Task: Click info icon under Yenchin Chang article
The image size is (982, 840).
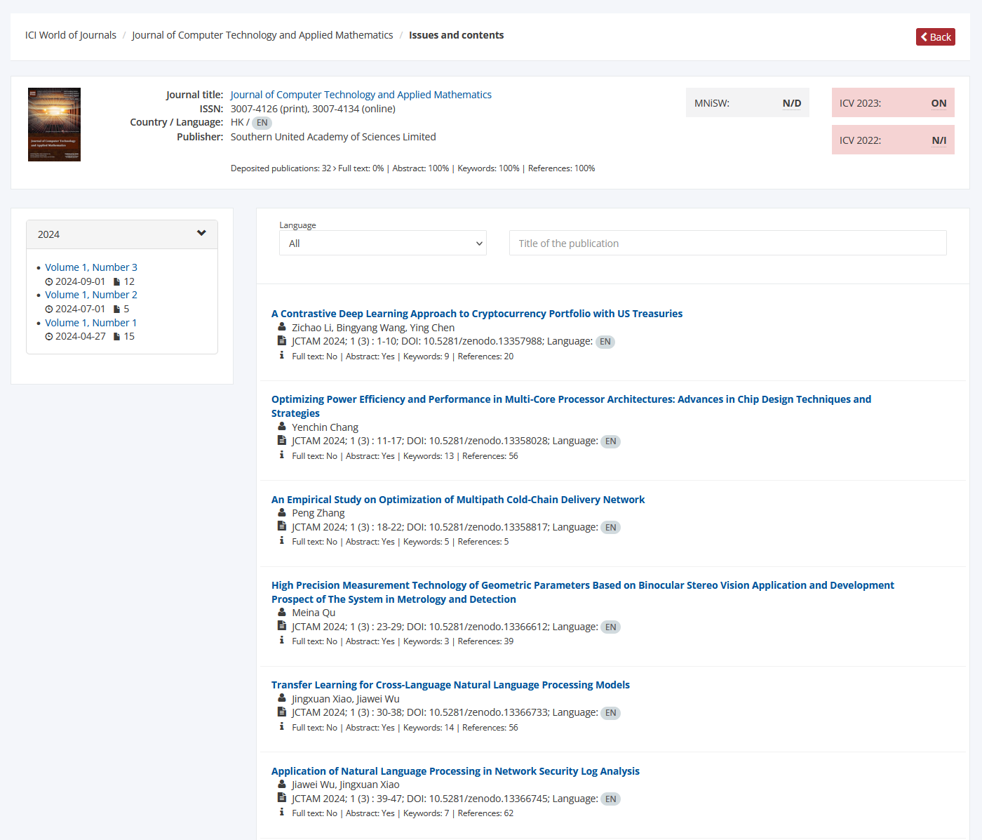Action: [282, 455]
